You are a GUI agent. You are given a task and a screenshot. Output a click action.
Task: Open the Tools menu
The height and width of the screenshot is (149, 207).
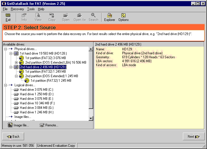click(31, 9)
